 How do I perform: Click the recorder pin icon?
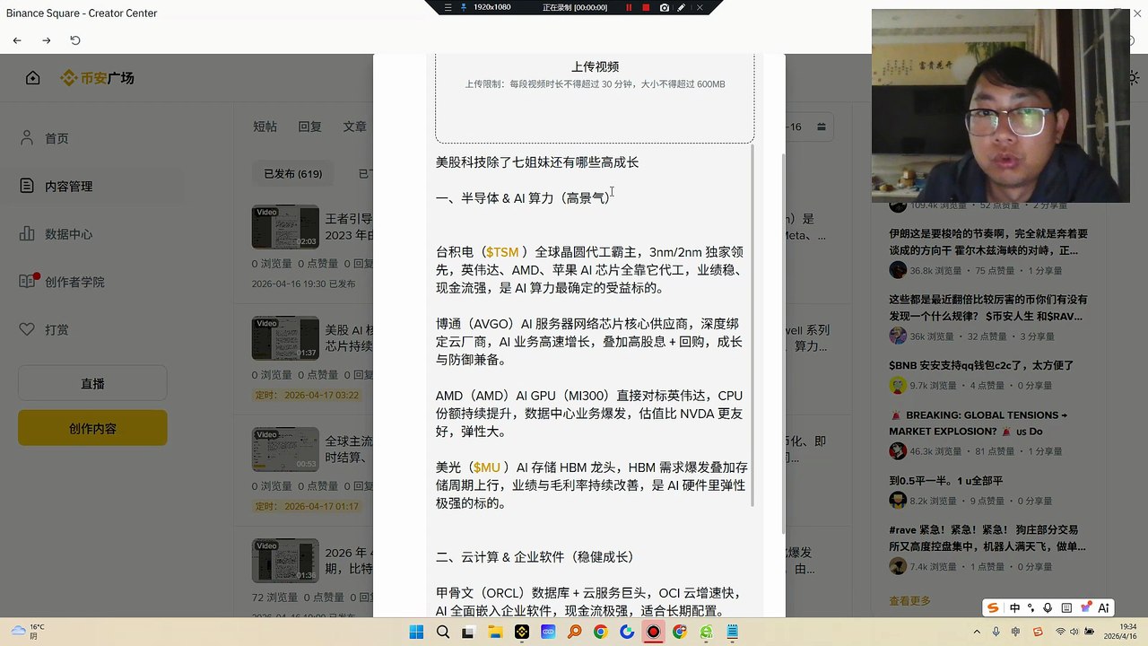coord(463,7)
